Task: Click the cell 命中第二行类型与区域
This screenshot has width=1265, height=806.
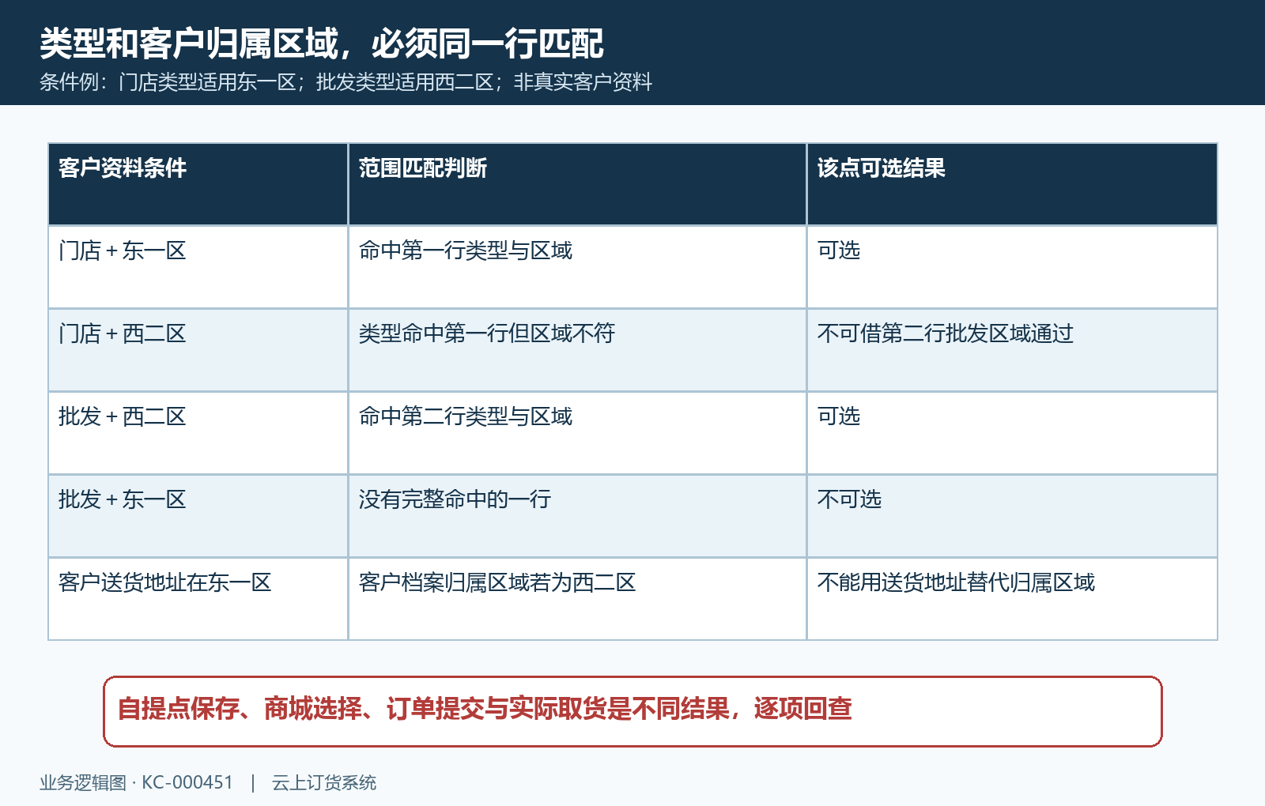Action: [577, 433]
